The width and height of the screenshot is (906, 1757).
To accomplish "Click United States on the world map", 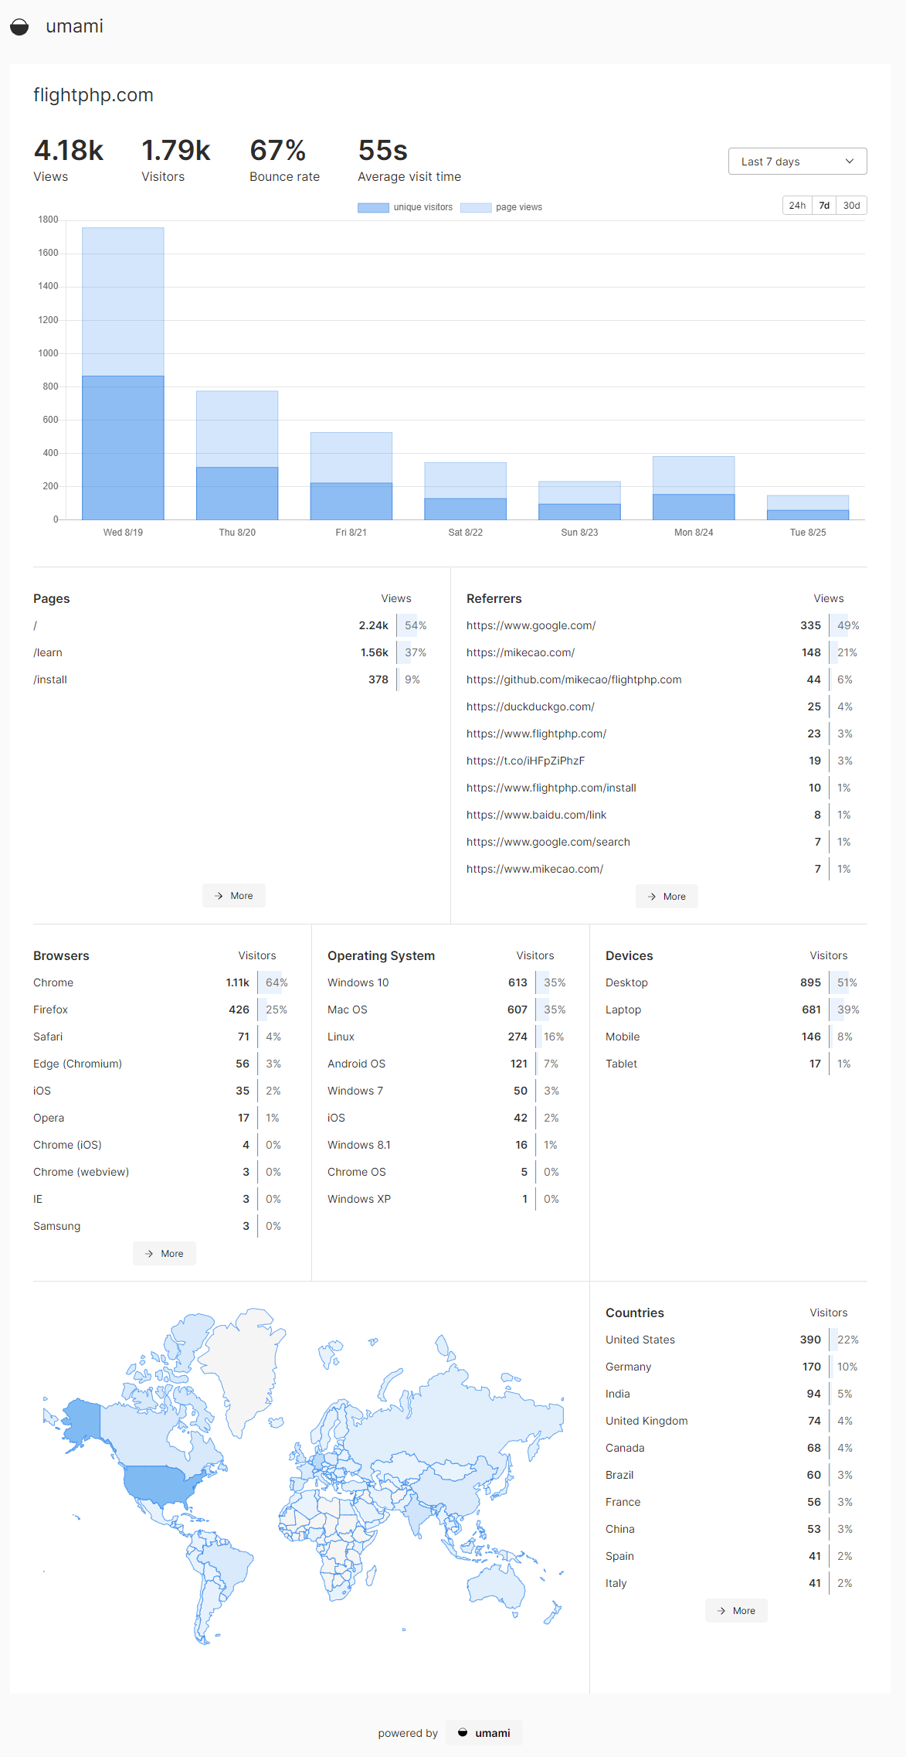I will (x=161, y=1484).
